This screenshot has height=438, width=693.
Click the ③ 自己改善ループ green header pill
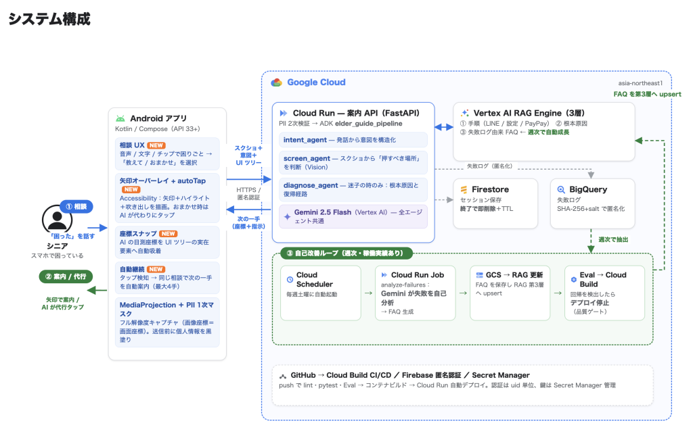coord(347,253)
